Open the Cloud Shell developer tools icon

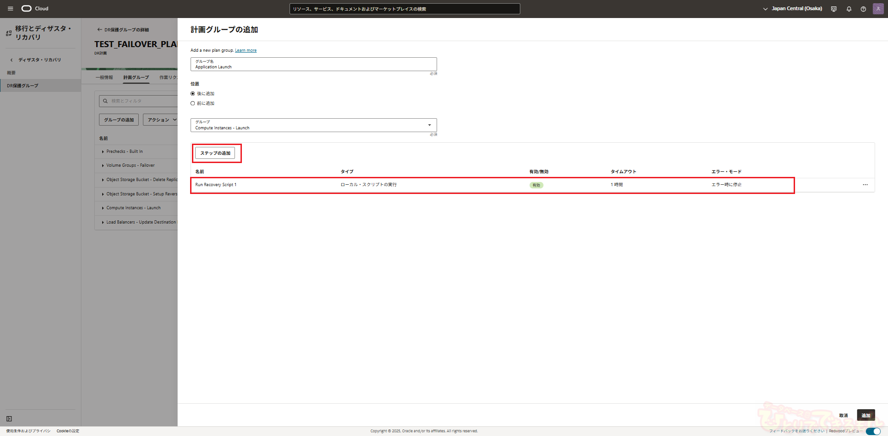tap(833, 9)
